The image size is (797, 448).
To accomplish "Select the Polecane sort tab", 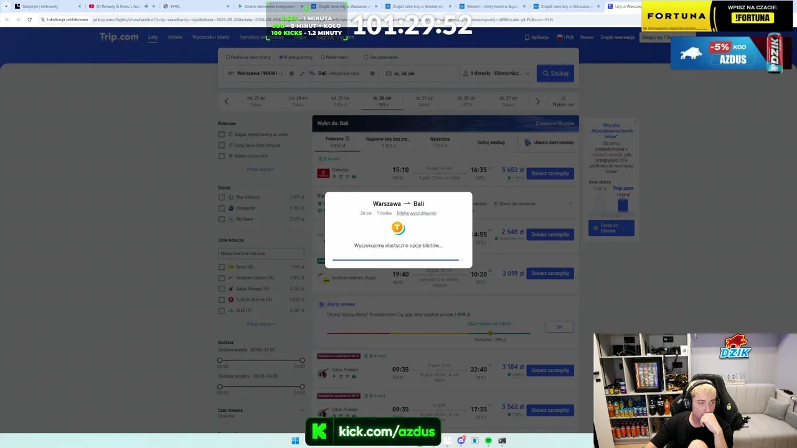I will [336, 142].
